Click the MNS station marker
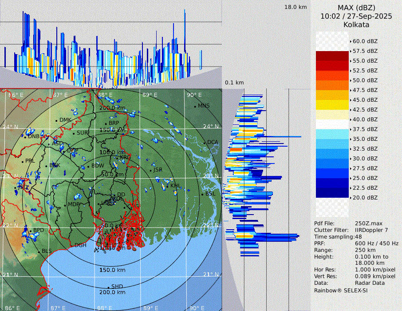 point(195,106)
